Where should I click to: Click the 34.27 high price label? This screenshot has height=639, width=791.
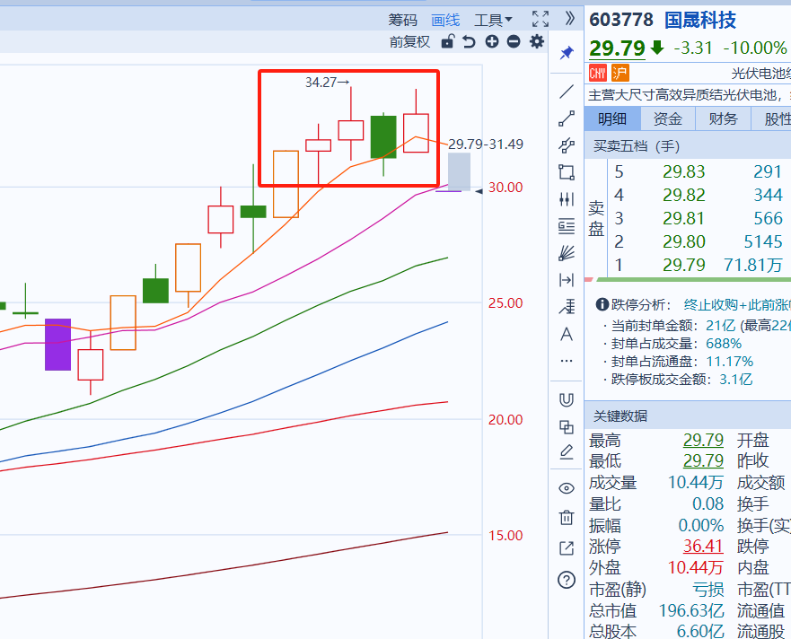pos(328,83)
